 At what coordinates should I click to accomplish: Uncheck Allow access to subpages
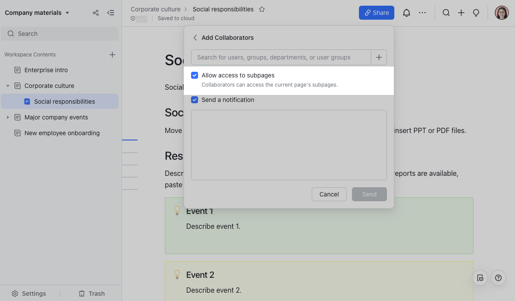(x=195, y=75)
